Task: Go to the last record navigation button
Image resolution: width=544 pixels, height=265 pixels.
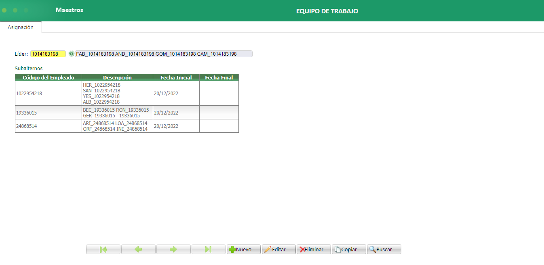Action: point(209,249)
